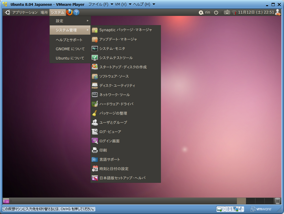Click the システムテストツール monitor icon
Image resolution: width=284 pixels, height=214 pixels.
95,58
